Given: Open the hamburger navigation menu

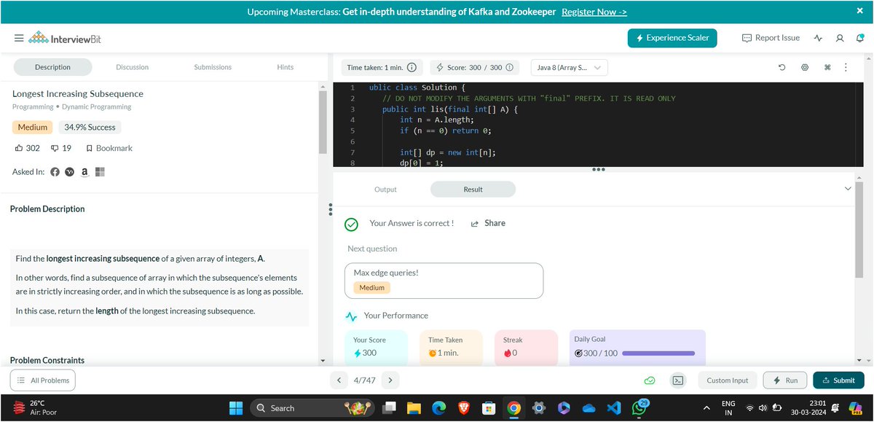Looking at the screenshot, I should click(x=18, y=38).
